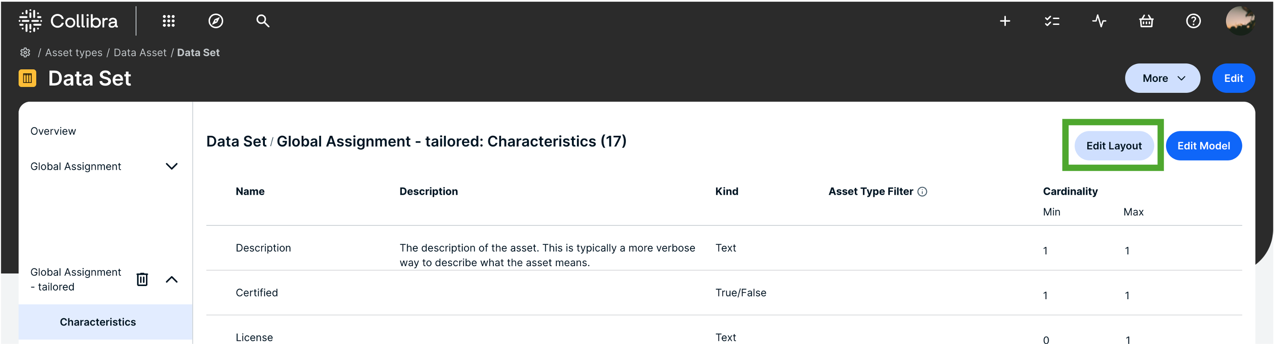Open the search magnifier icon
Image resolution: width=1274 pixels, height=344 pixels.
[x=263, y=21]
